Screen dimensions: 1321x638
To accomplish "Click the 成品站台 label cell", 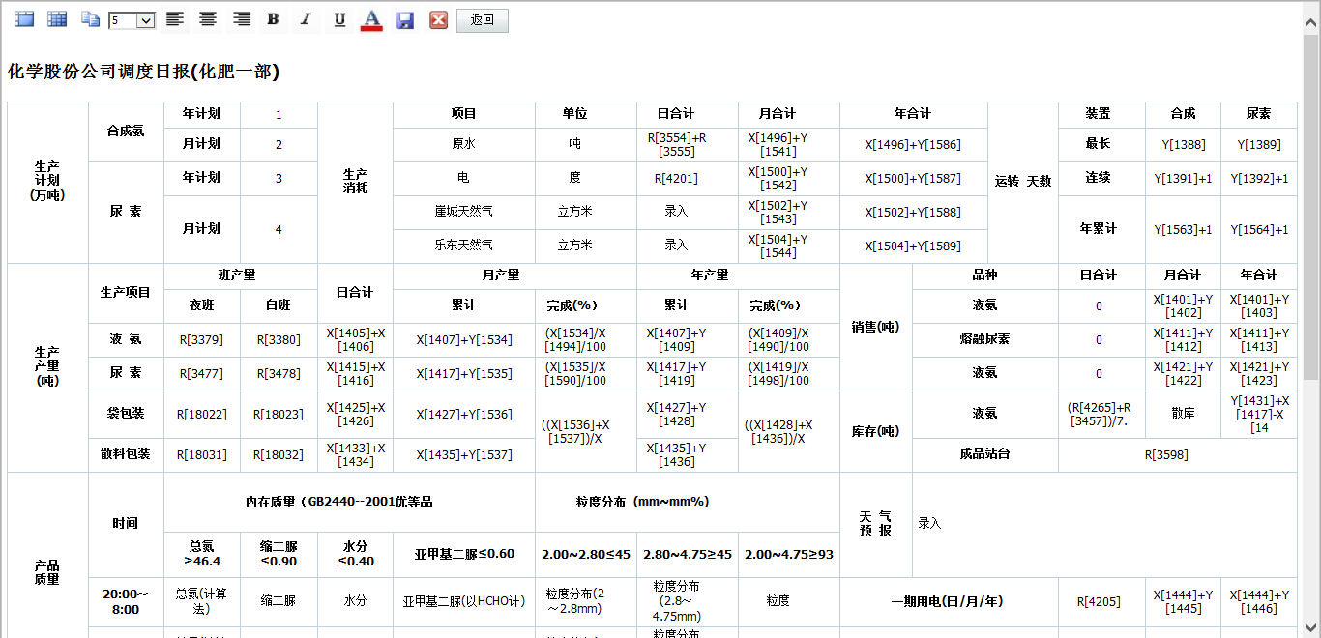I will pos(984,454).
